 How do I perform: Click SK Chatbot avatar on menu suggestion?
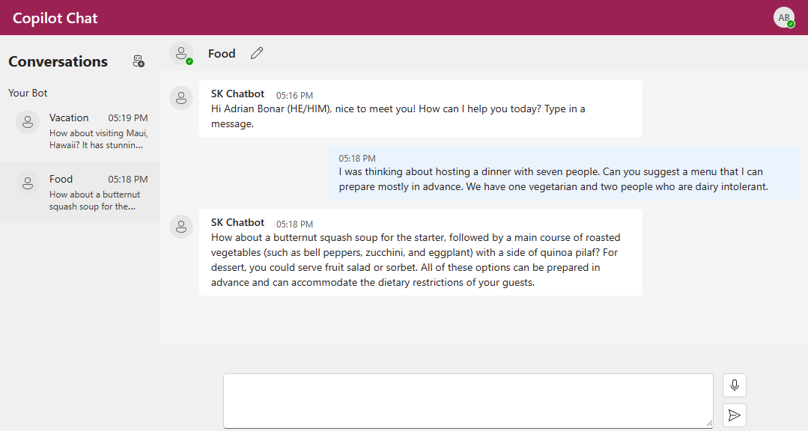point(181,227)
